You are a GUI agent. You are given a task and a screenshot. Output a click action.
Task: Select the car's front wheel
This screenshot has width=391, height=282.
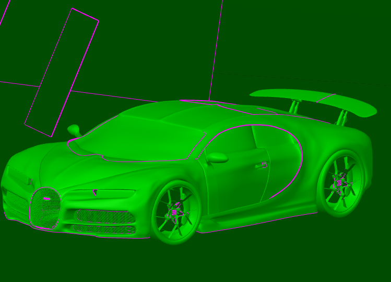[176, 212]
